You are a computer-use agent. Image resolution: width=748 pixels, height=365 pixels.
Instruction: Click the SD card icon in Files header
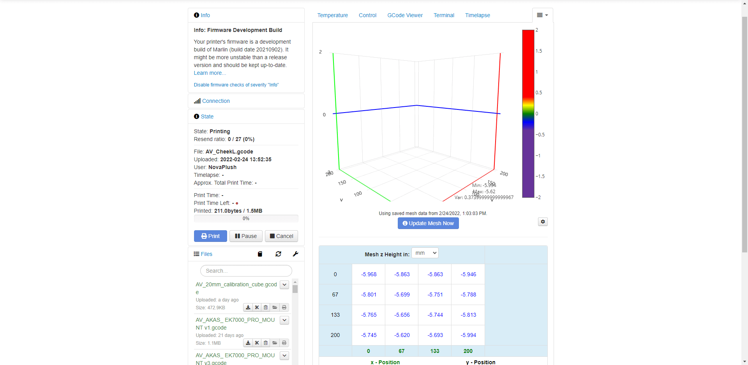[260, 254]
